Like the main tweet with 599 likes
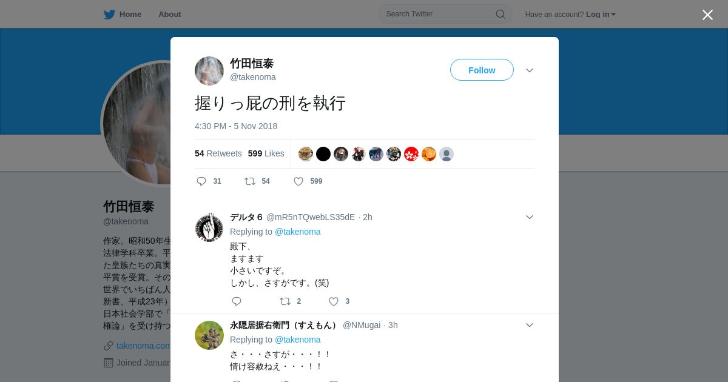 click(x=298, y=181)
